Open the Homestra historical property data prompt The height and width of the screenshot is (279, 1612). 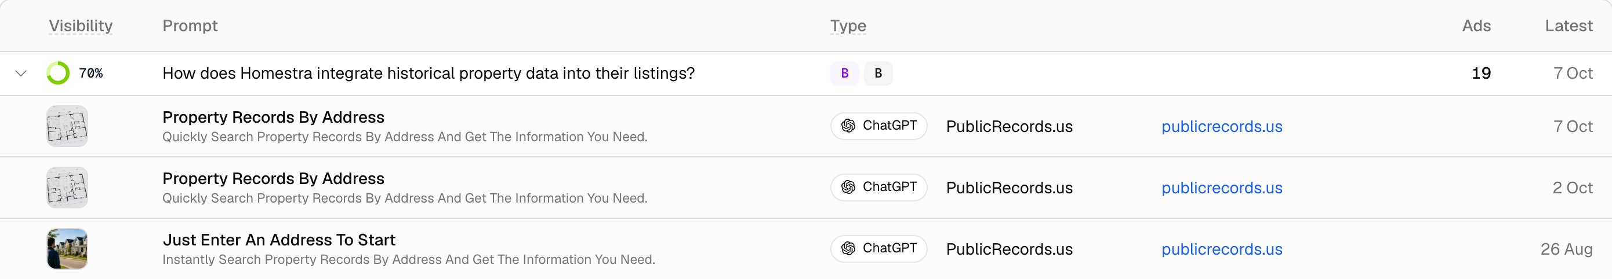pyautogui.click(x=429, y=73)
